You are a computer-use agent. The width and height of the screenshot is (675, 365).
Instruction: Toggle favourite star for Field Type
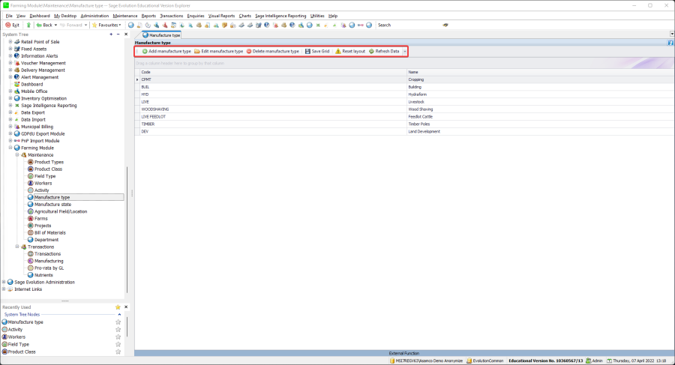pyautogui.click(x=118, y=345)
